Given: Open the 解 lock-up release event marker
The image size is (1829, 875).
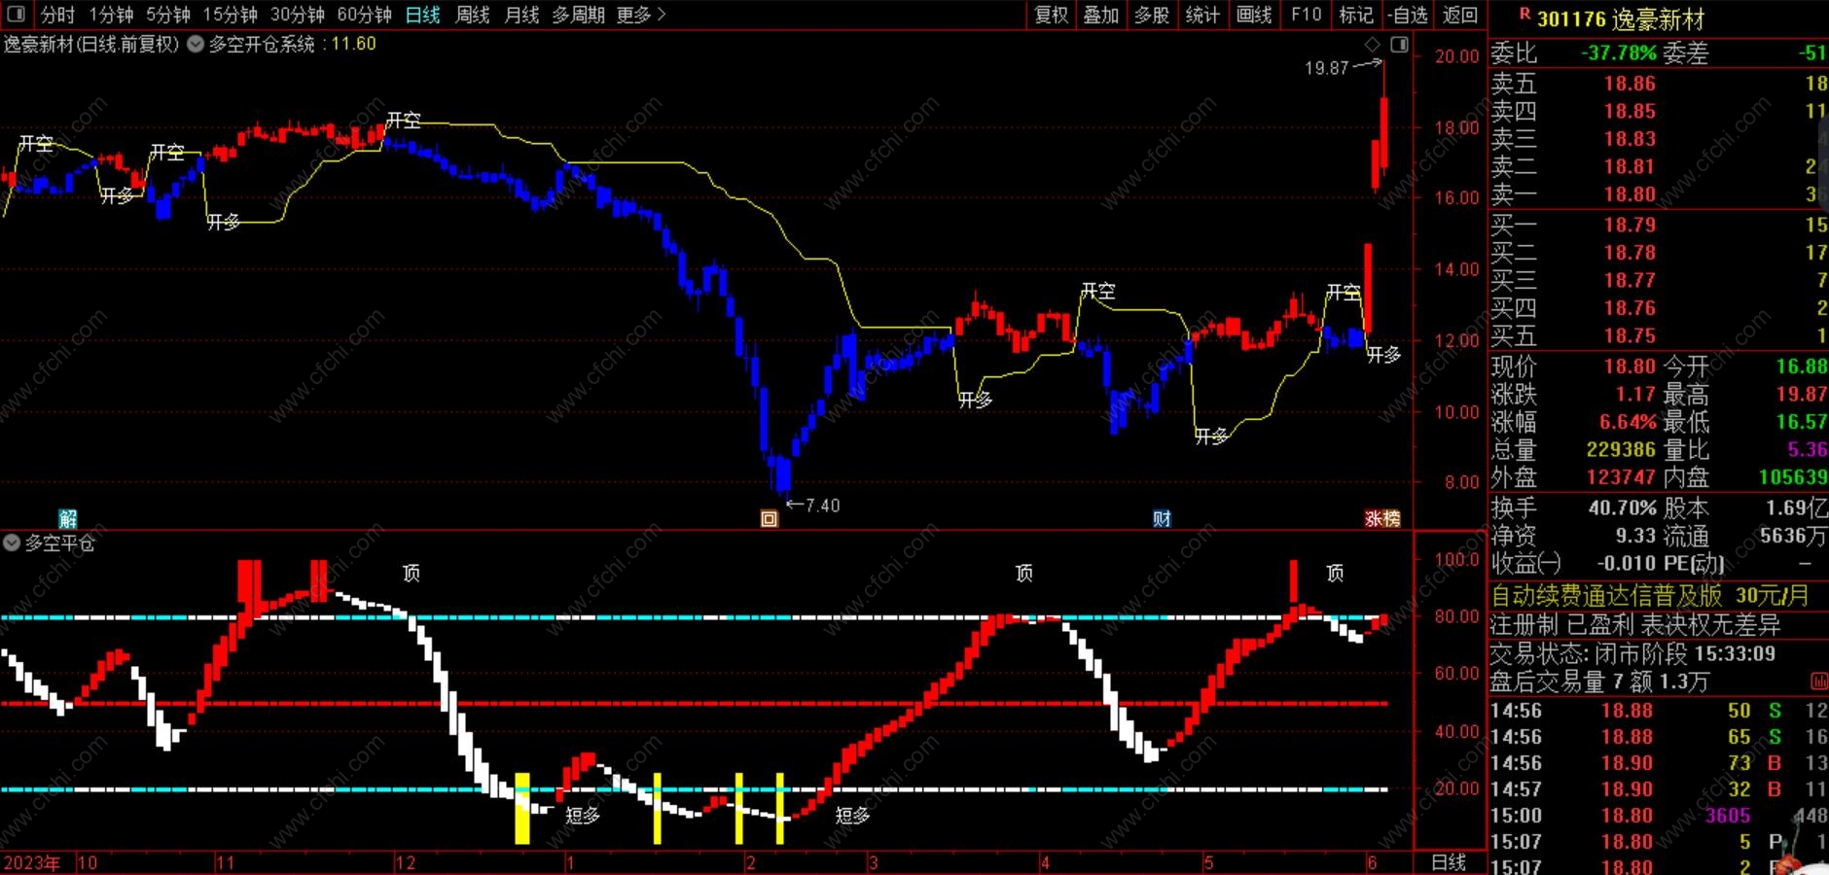Looking at the screenshot, I should pyautogui.click(x=68, y=518).
